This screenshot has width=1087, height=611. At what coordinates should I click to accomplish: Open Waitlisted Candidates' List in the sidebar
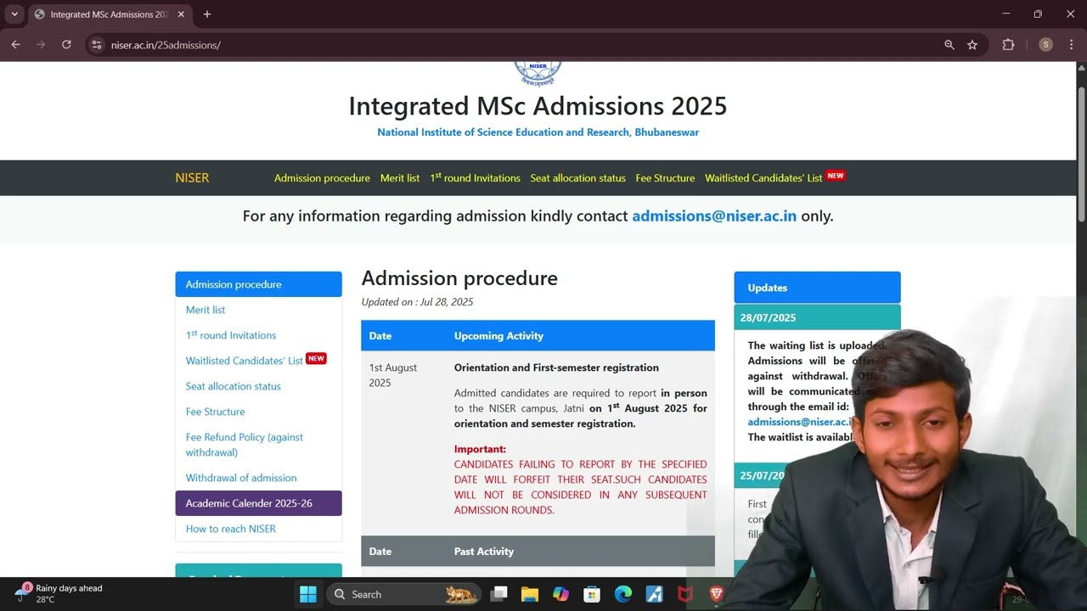[x=245, y=361]
